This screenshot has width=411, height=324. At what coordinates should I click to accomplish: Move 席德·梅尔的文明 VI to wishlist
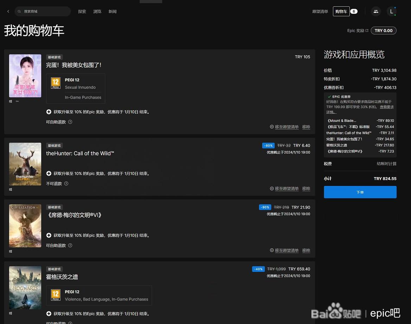click(x=287, y=250)
